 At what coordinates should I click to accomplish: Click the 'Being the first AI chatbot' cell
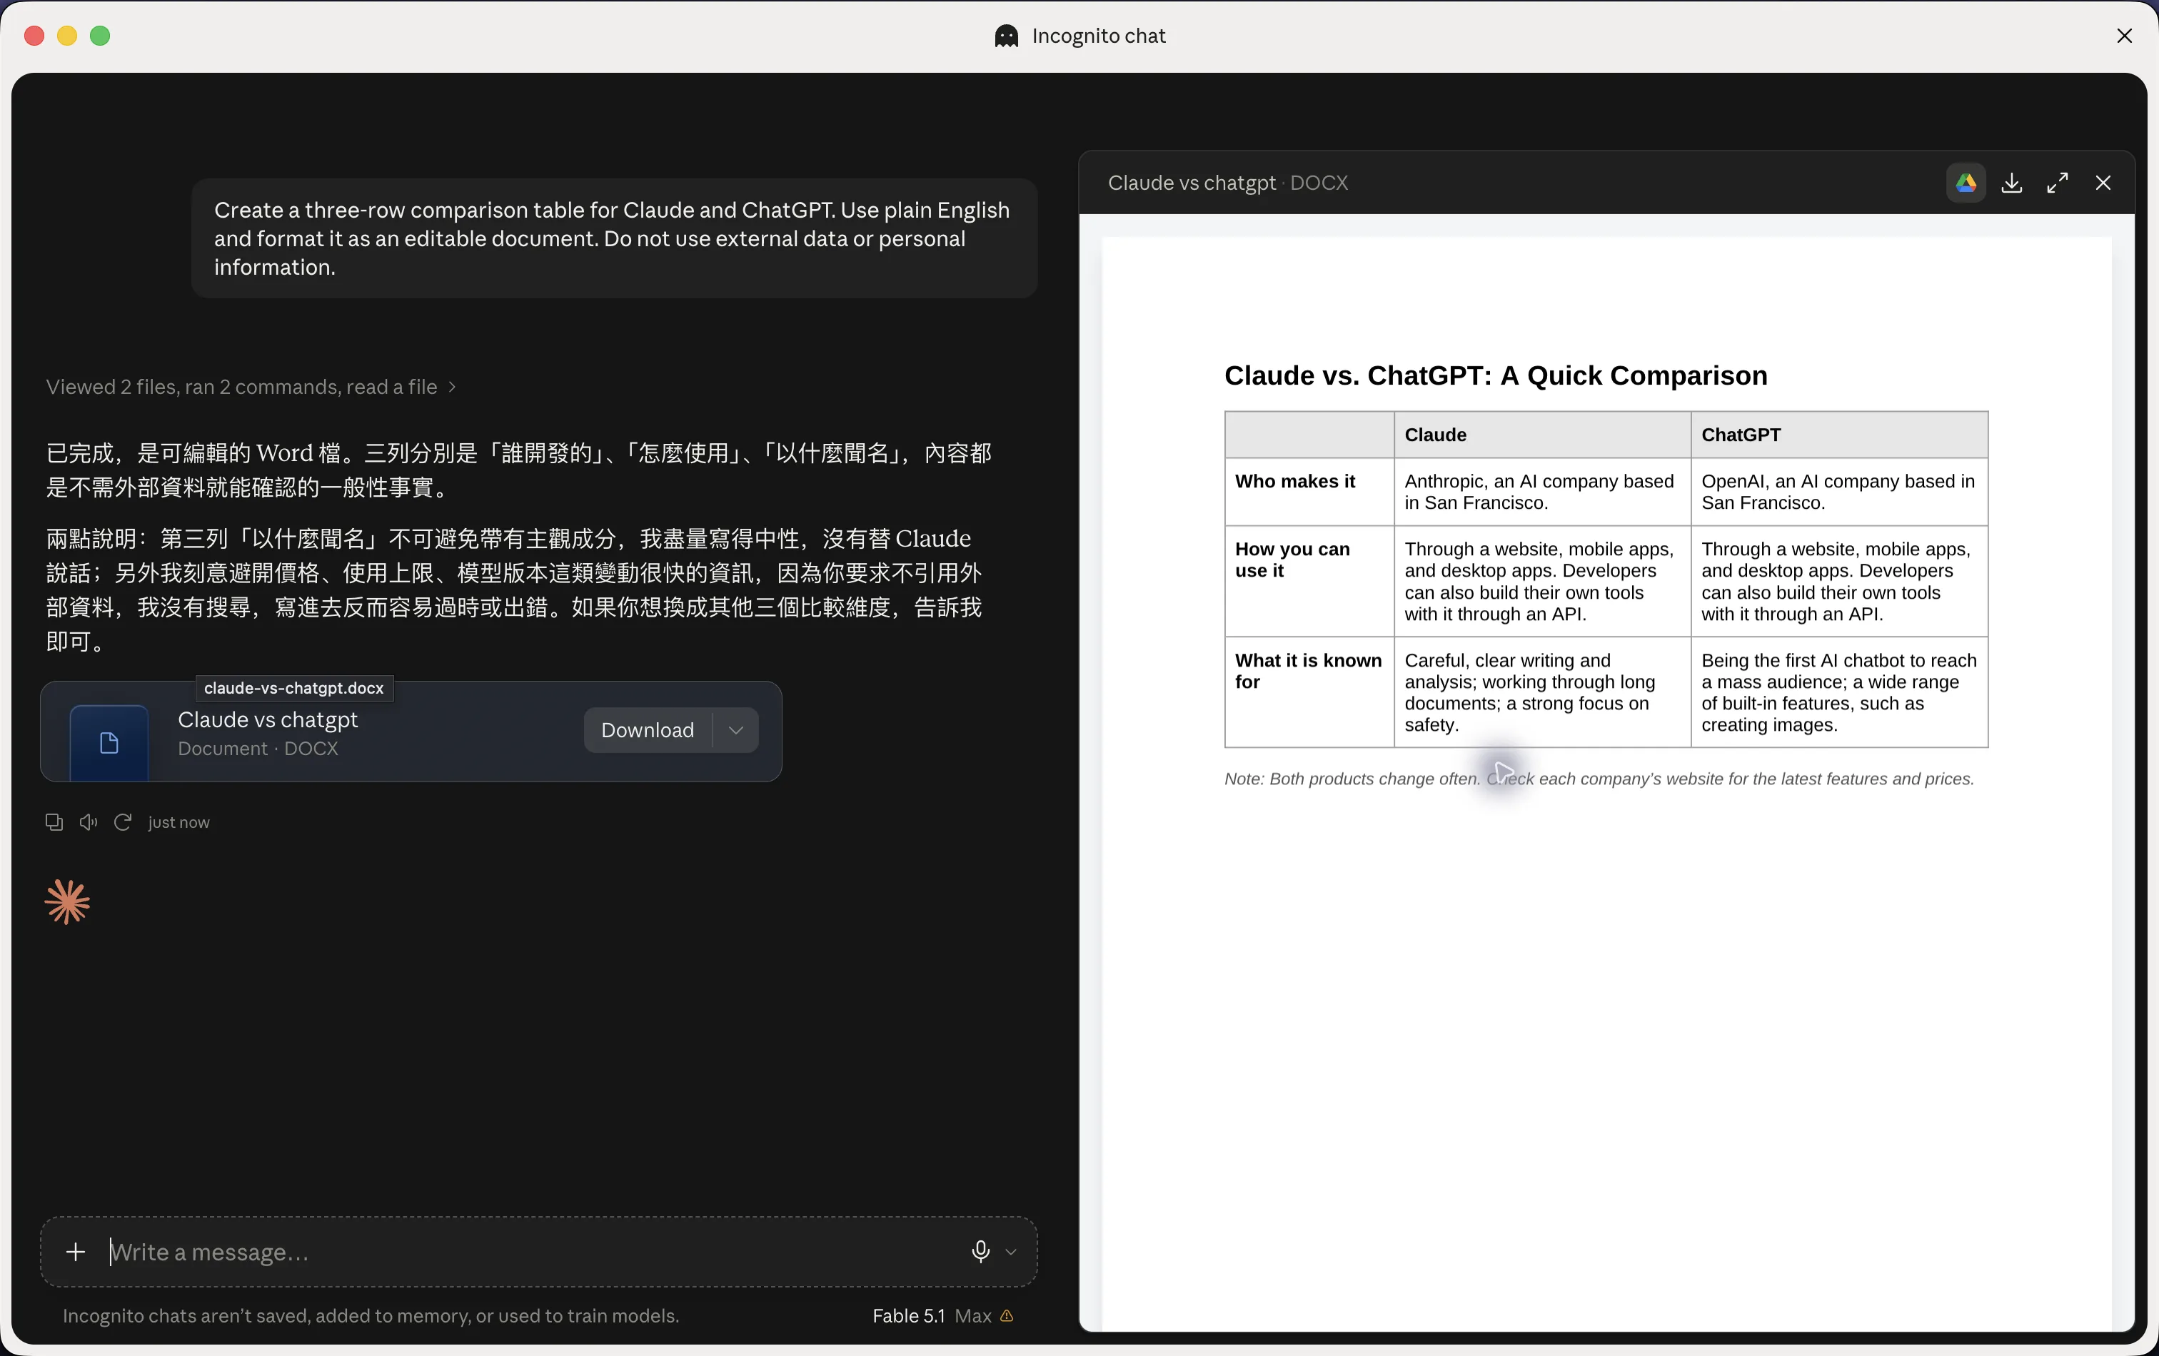point(1839,692)
